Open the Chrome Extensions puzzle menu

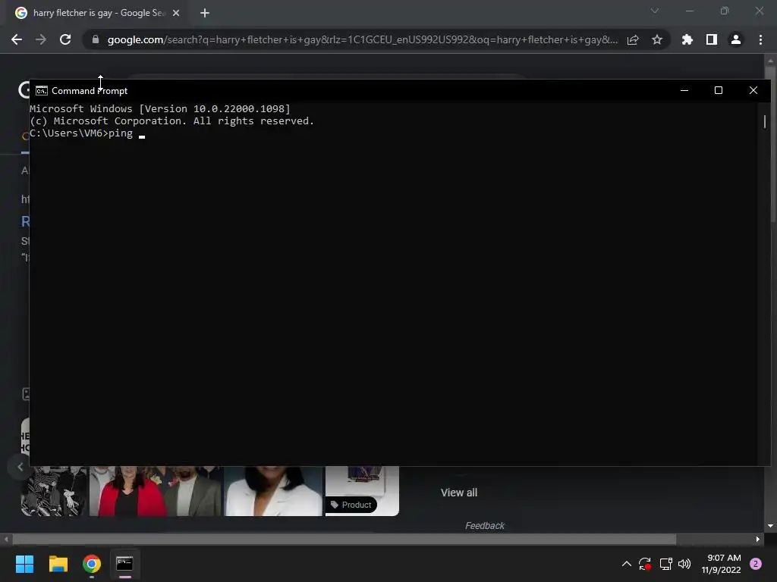pyautogui.click(x=687, y=39)
